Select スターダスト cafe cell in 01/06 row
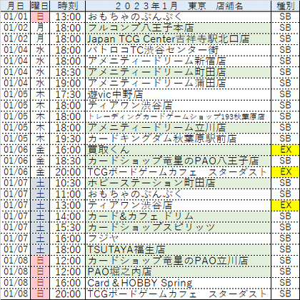 [178, 172]
